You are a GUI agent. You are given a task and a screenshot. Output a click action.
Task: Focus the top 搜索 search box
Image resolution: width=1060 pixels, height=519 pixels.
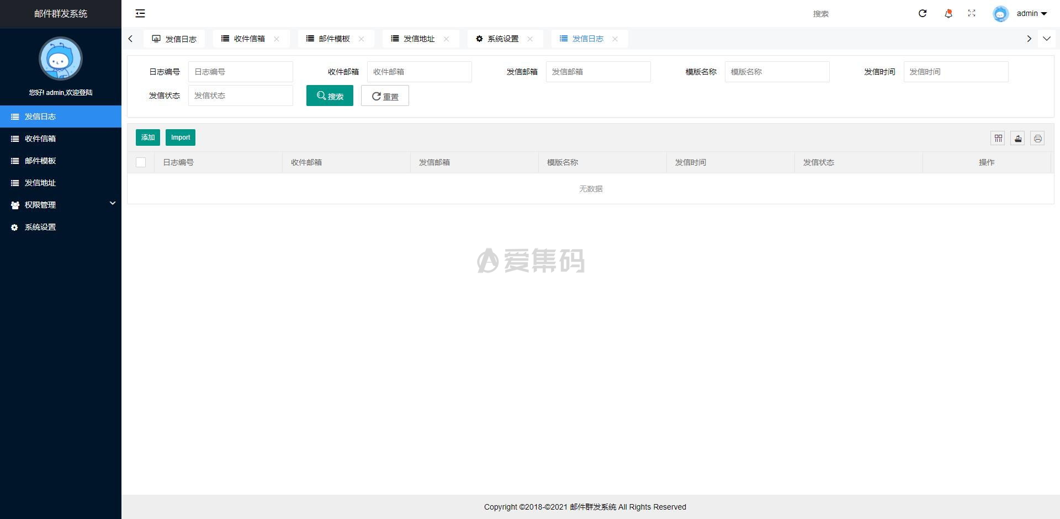(x=856, y=14)
